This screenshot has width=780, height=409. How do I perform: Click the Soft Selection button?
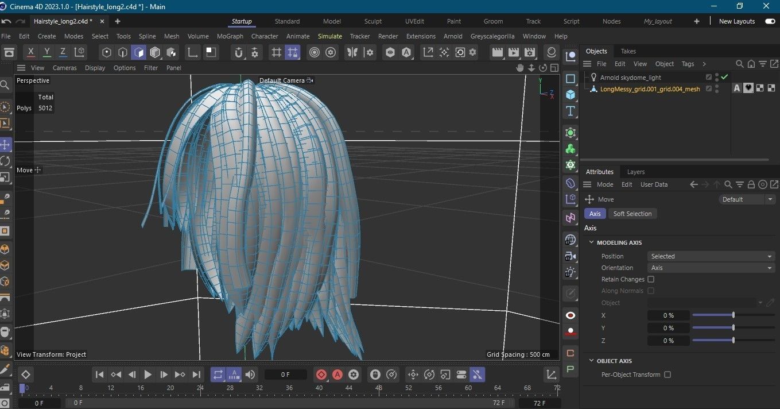coord(632,214)
